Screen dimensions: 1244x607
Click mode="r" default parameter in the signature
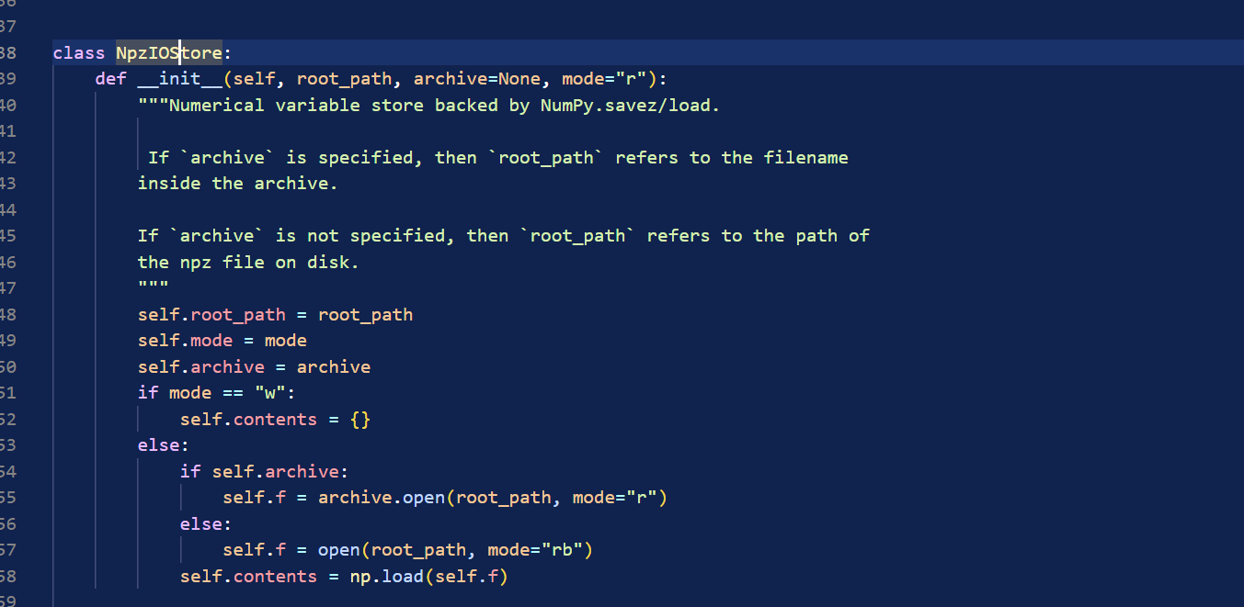pyautogui.click(x=605, y=79)
